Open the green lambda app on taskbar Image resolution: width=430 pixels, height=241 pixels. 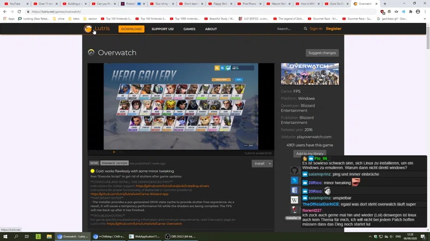point(38,237)
